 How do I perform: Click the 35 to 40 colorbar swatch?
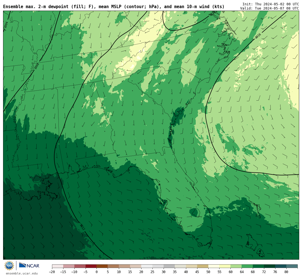(x=180, y=266)
